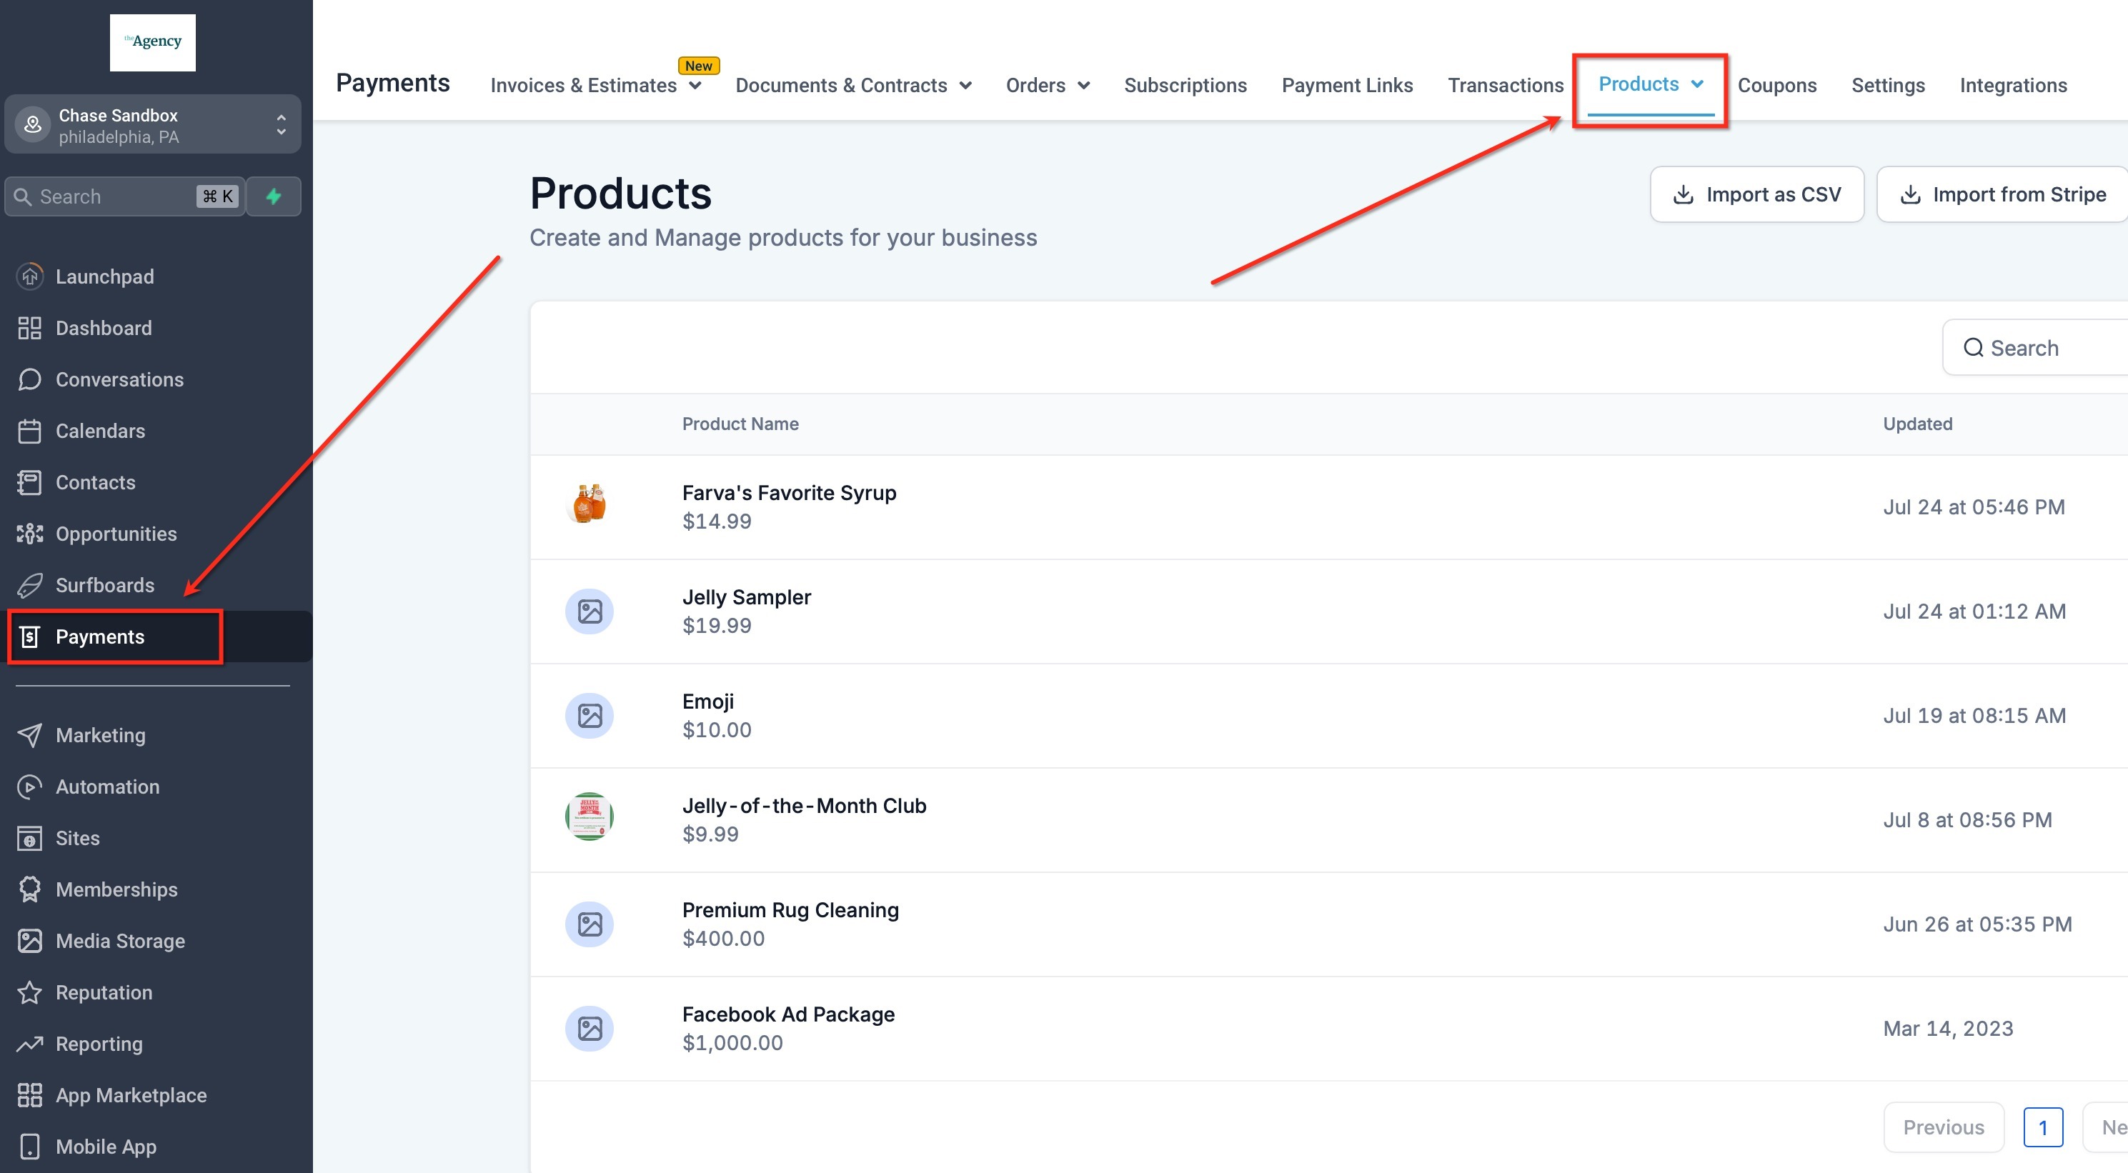Click the Launchpad icon in sidebar

click(30, 276)
